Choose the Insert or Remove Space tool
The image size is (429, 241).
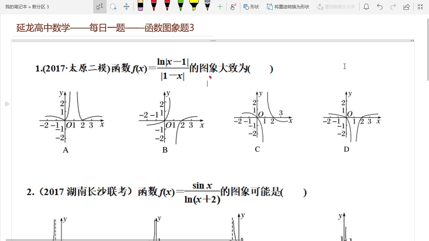point(126,7)
